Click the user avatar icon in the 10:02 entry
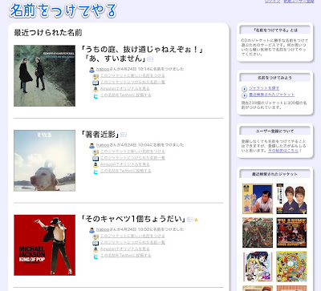 tap(91, 230)
